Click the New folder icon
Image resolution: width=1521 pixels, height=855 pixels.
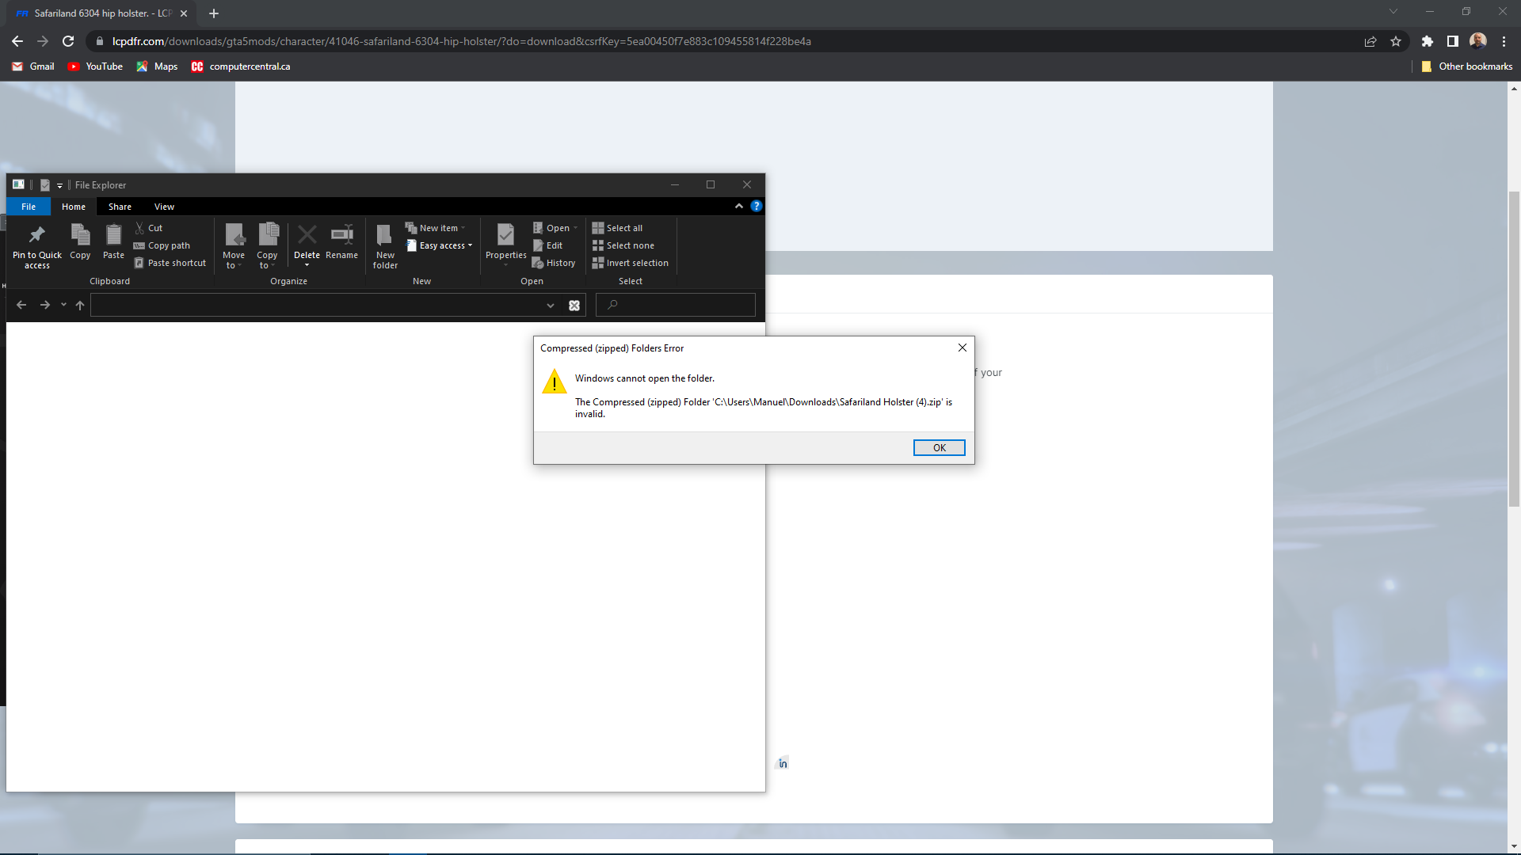click(385, 235)
